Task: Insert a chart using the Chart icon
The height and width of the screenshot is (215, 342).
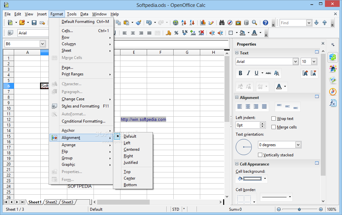Action: coord(203,23)
